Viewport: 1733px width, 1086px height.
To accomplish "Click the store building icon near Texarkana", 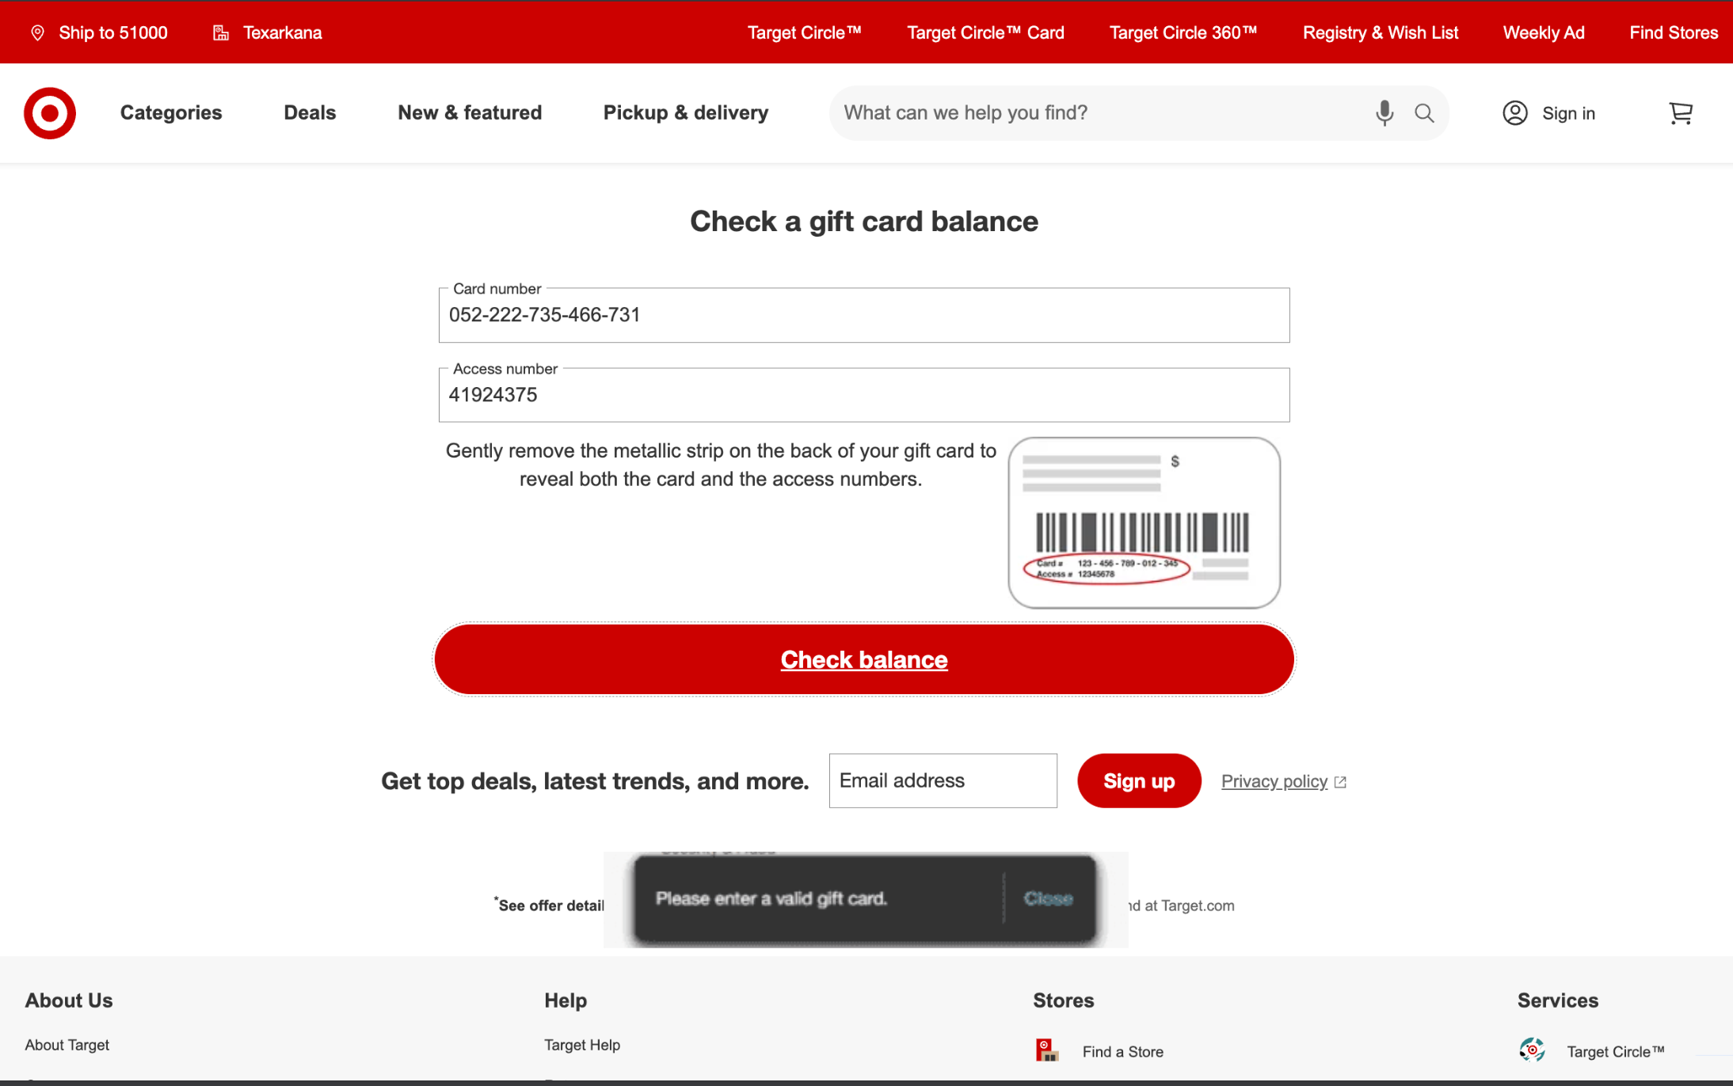I will [x=221, y=32].
